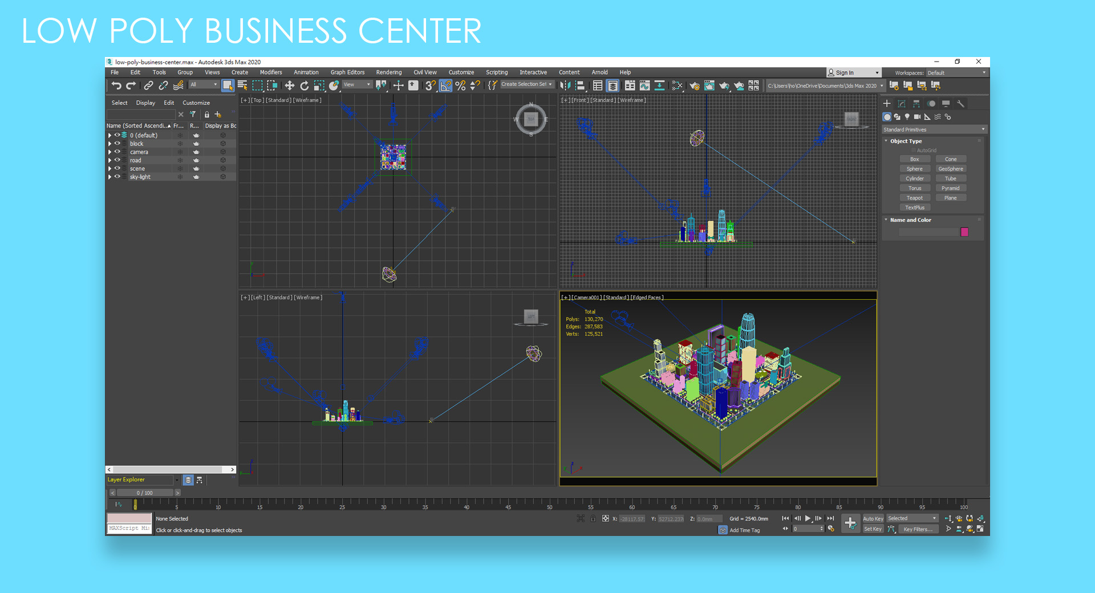The width and height of the screenshot is (1095, 593).
Task: Open the Schematic View icon
Action: point(659,86)
